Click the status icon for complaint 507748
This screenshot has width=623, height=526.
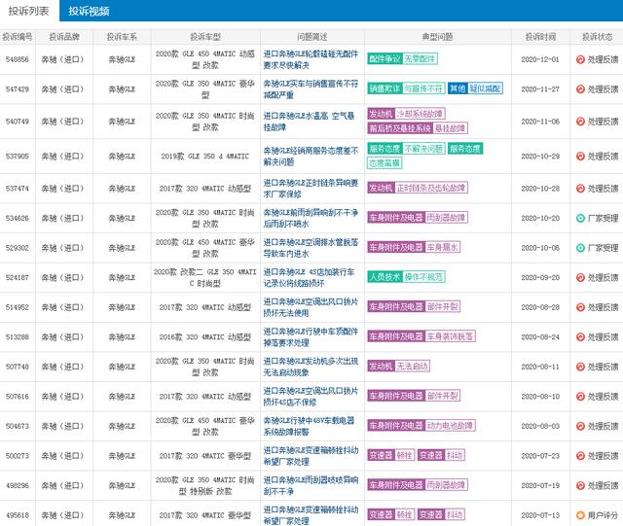tap(580, 367)
